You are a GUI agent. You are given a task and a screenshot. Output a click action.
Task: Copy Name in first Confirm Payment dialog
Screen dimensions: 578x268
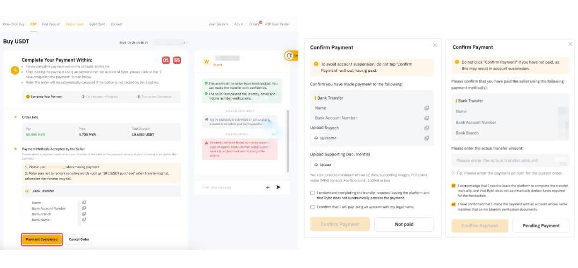pyautogui.click(x=427, y=108)
